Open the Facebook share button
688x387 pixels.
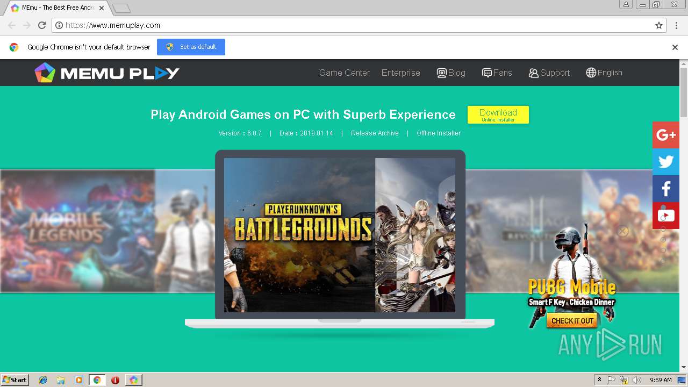pos(666,189)
